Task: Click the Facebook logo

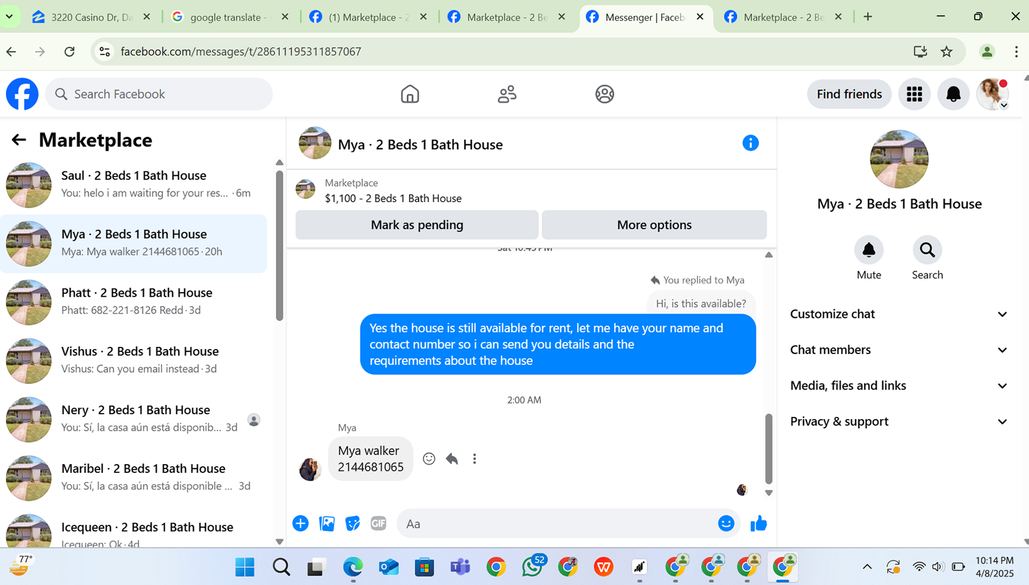Action: coord(22,94)
